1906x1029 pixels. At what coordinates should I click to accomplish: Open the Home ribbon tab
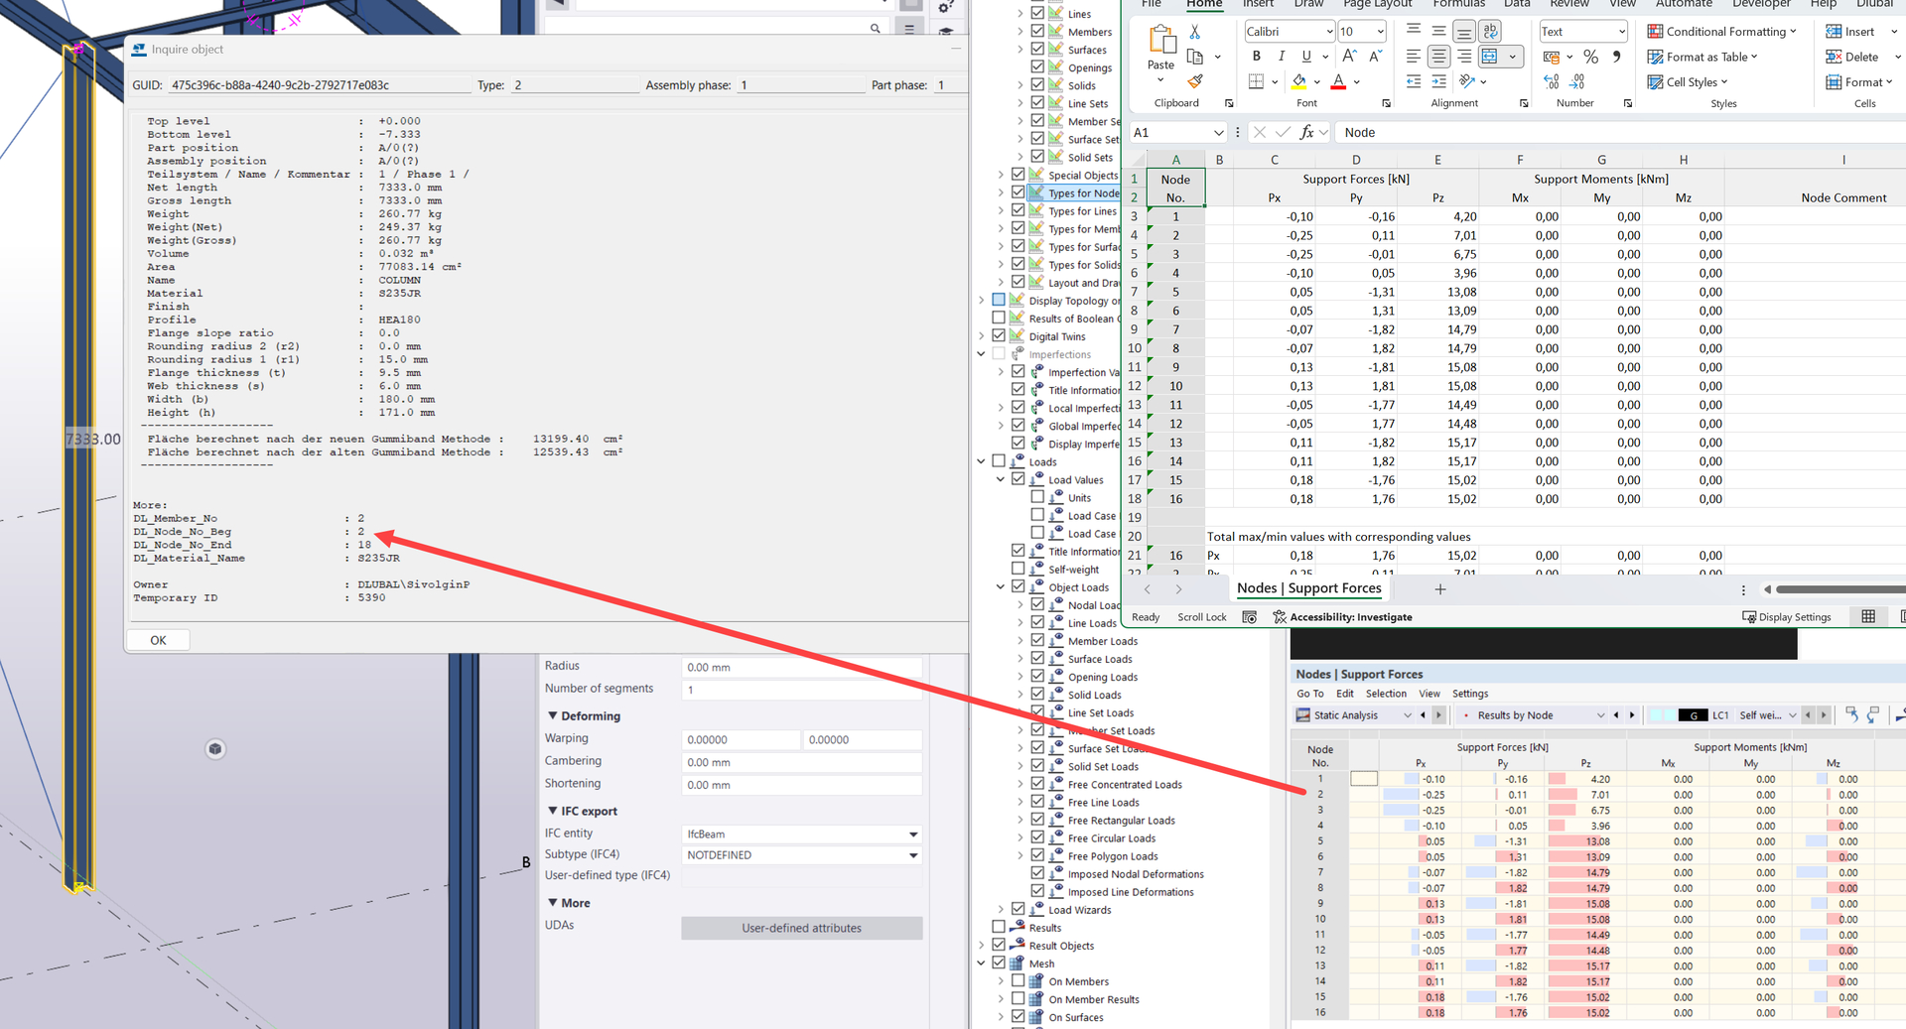click(x=1204, y=5)
